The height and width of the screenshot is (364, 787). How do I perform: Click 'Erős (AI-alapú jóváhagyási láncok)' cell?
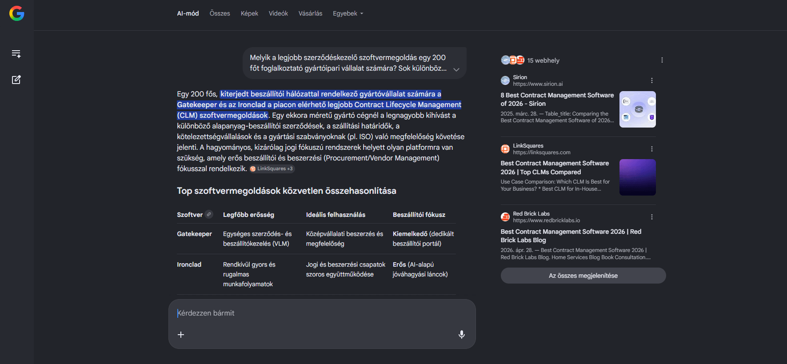(x=420, y=269)
